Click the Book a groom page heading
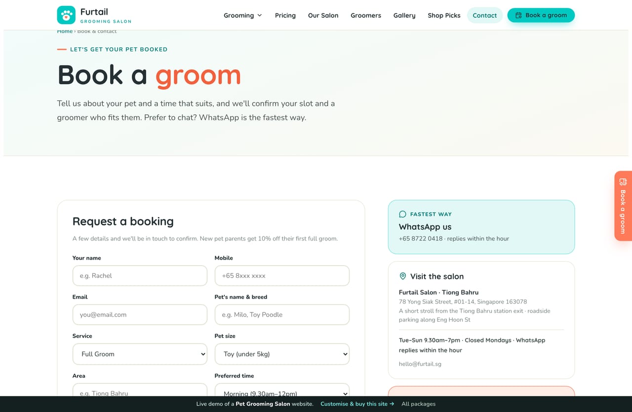 pyautogui.click(x=149, y=75)
